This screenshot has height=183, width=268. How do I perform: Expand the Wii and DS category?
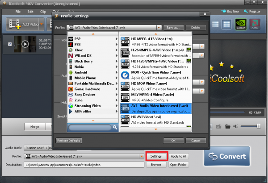[93, 55]
